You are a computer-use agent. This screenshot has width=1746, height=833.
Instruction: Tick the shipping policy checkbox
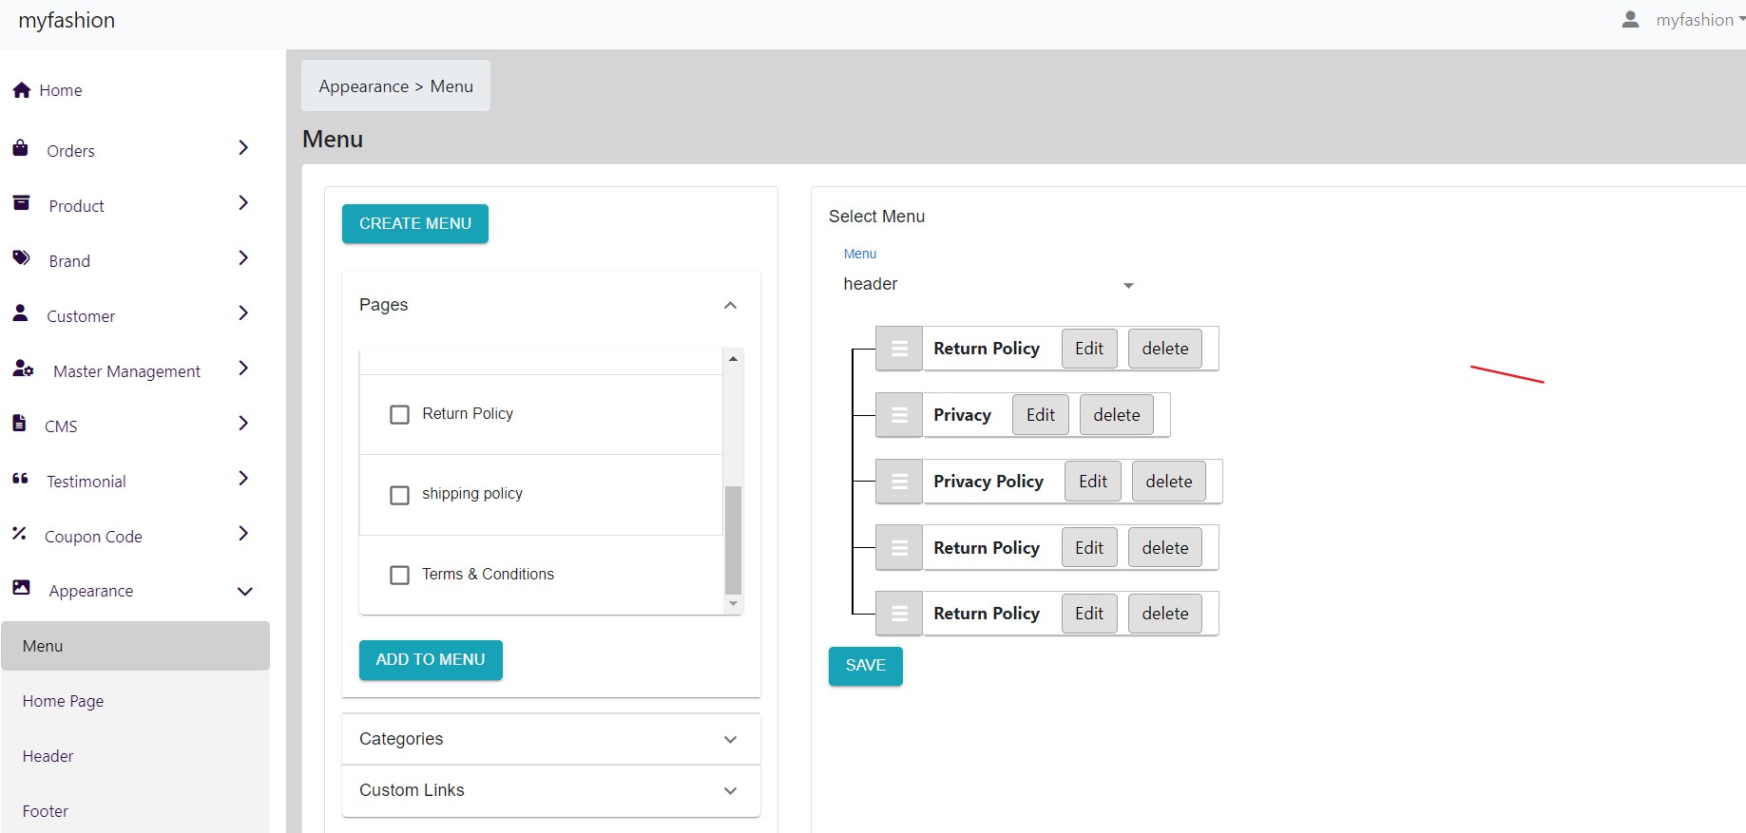click(x=400, y=495)
